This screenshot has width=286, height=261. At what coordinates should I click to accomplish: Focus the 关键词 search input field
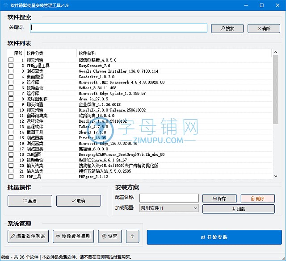coord(119,28)
